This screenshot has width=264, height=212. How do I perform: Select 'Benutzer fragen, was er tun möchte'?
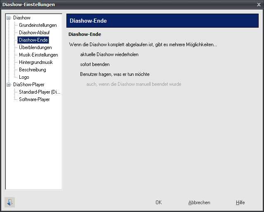115,74
